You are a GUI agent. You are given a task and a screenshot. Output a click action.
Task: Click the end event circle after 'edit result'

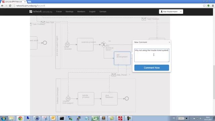pos(45,43)
